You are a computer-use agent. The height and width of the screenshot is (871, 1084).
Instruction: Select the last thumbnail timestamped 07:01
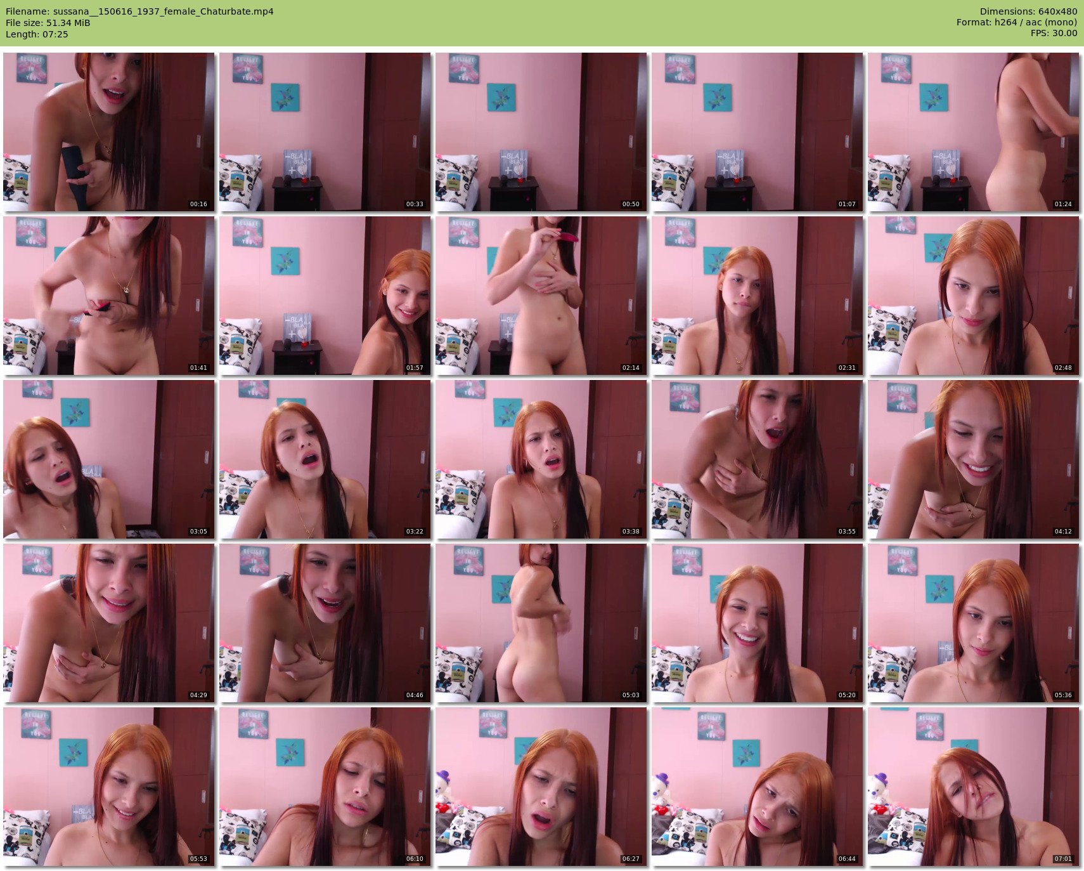point(973,787)
